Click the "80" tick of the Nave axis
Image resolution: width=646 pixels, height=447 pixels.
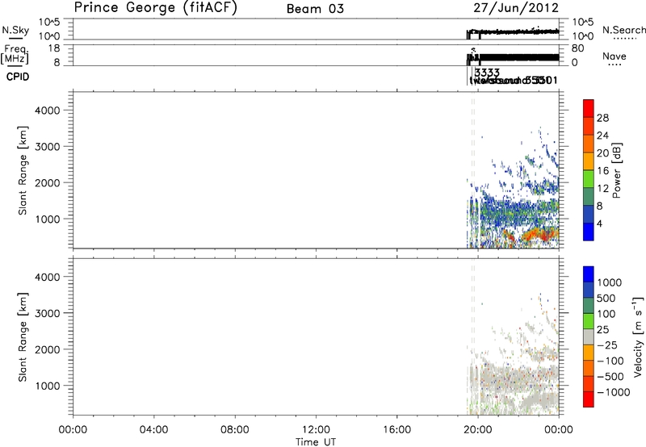click(577, 48)
